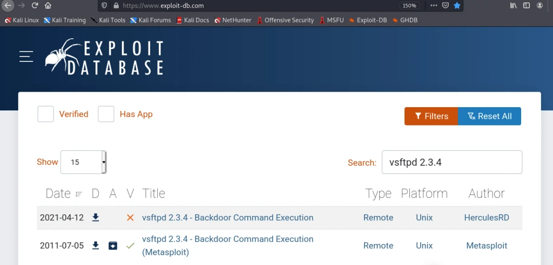Open the NetHunter bookmark
This screenshot has height=265, width=553.
coord(233,20)
